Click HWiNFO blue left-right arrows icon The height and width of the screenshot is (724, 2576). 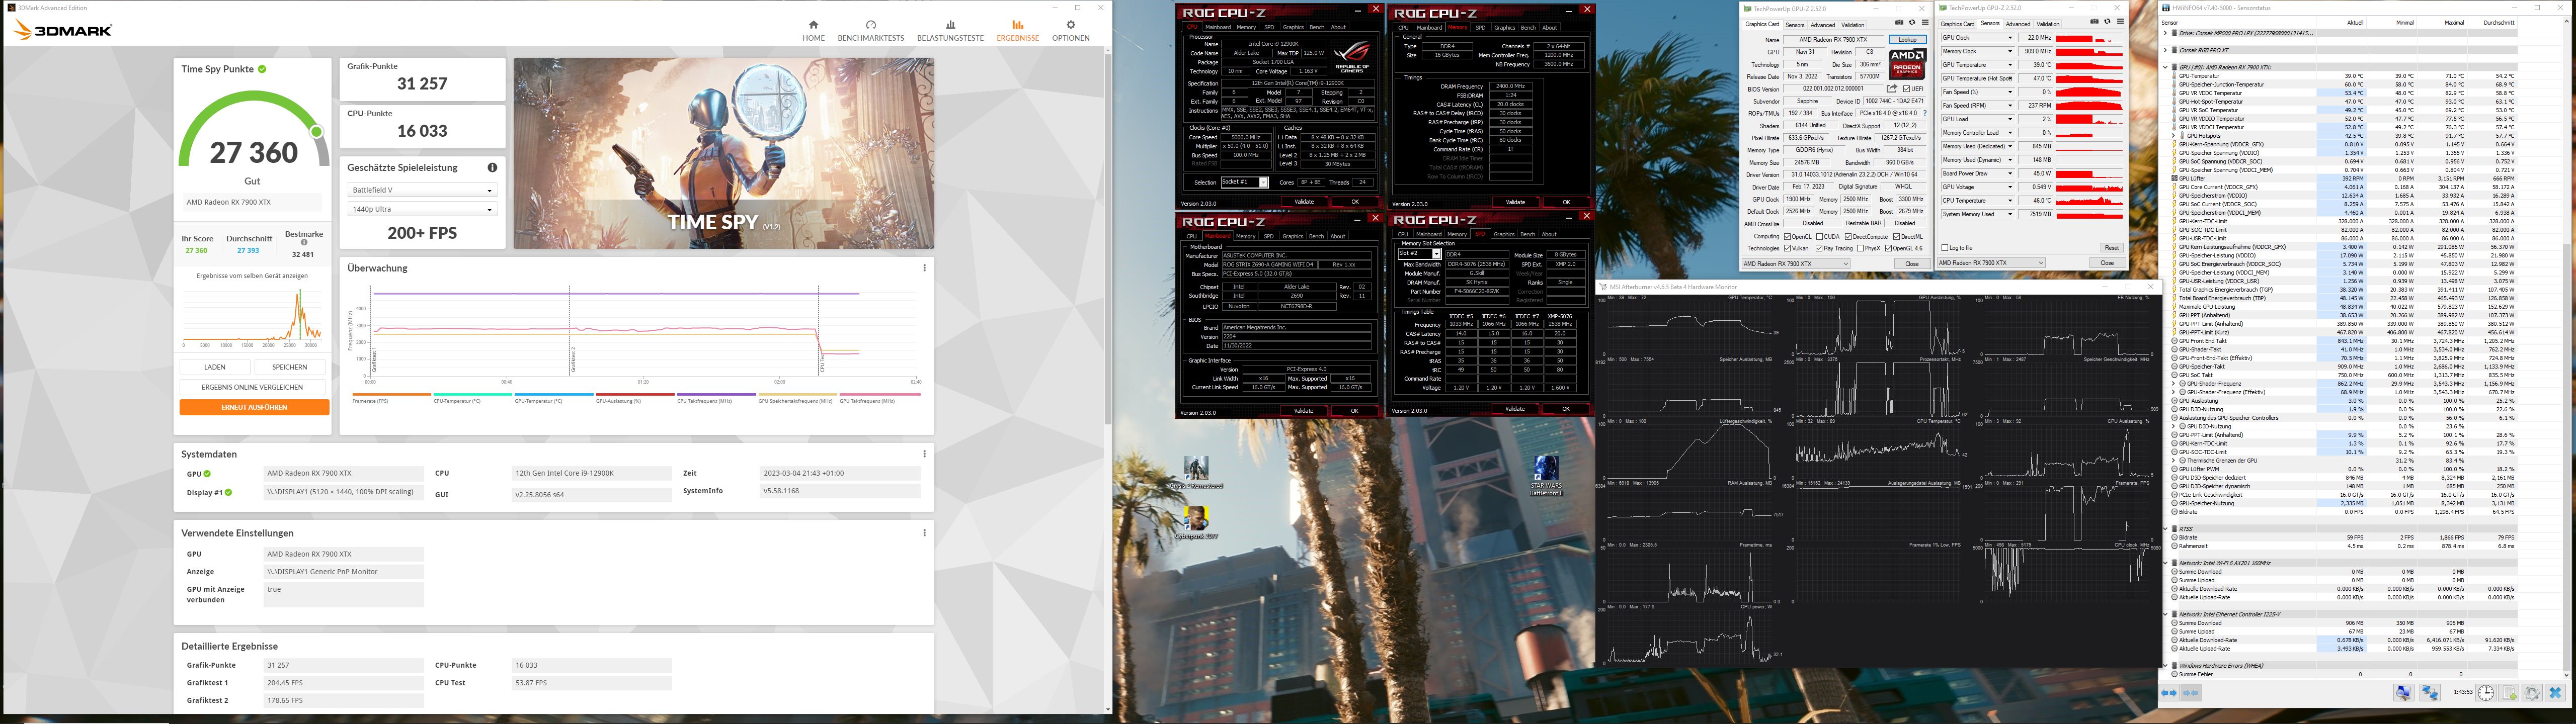pyautogui.click(x=2169, y=693)
